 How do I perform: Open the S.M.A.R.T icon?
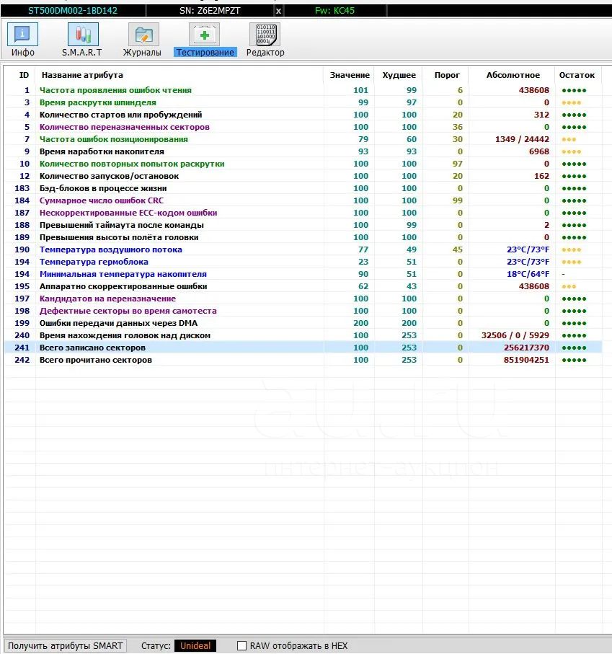point(83,34)
